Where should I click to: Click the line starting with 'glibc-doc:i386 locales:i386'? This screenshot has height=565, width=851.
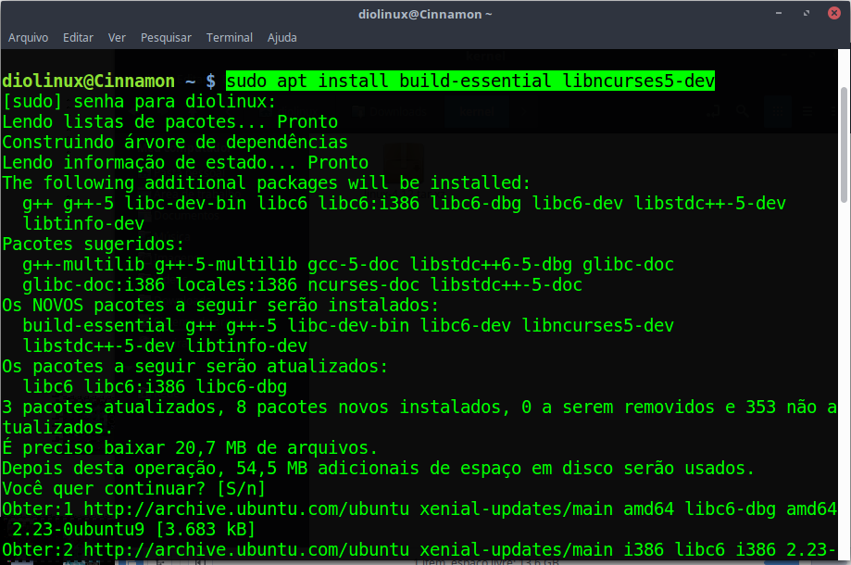[x=302, y=285]
